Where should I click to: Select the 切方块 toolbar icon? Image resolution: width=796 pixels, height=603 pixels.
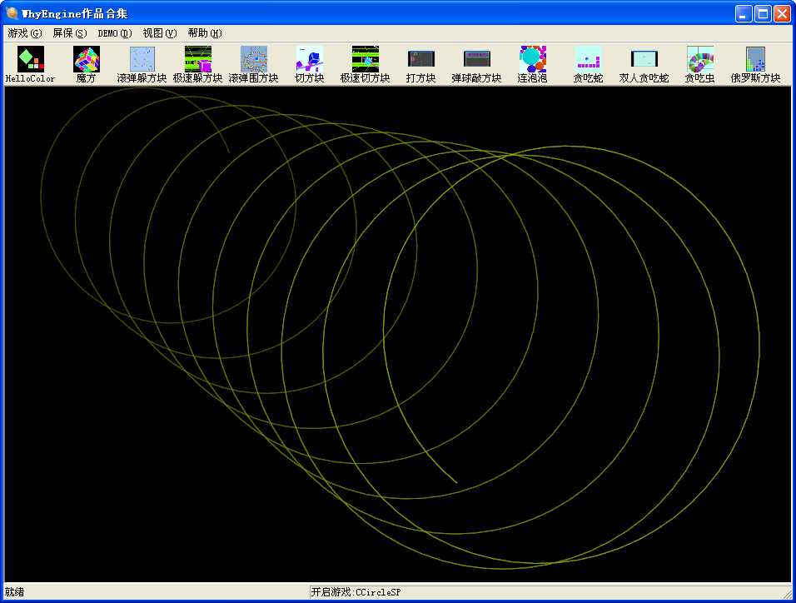(x=309, y=64)
